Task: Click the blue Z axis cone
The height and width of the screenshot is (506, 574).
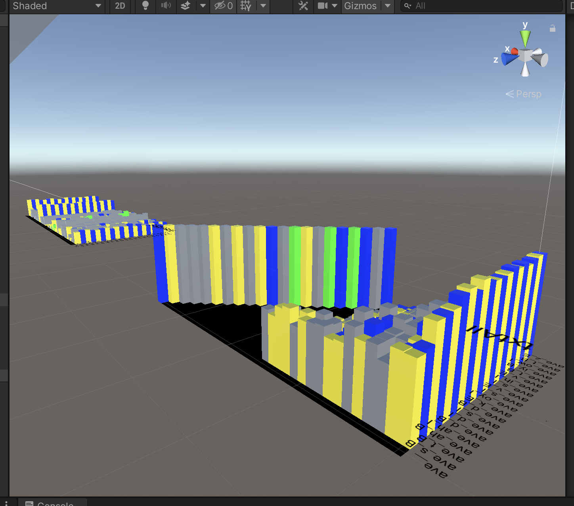Action: click(508, 59)
